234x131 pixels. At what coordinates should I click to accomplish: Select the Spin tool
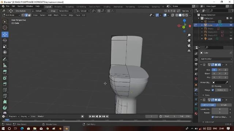[5, 108]
